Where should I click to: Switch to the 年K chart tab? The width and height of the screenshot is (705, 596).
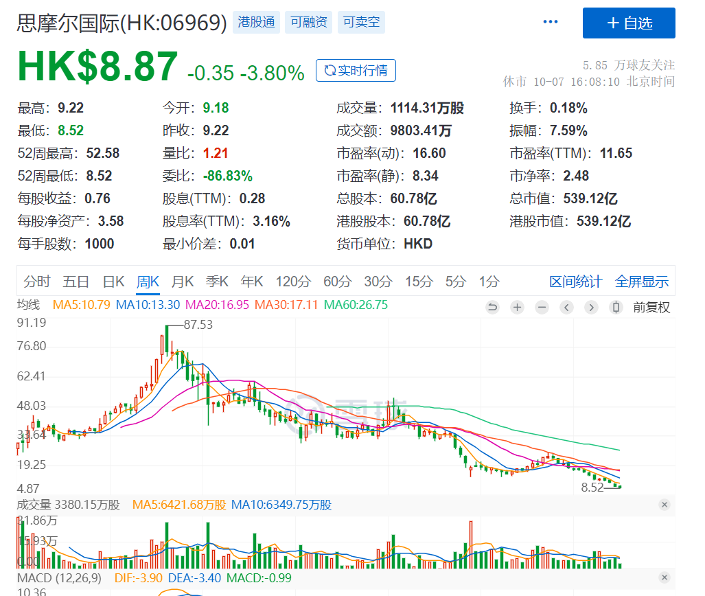252,282
